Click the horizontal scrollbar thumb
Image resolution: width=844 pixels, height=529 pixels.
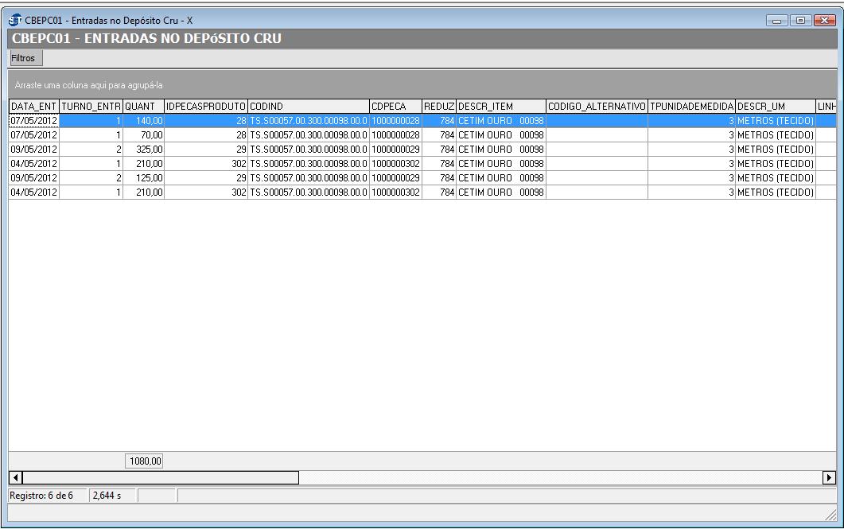click(159, 477)
